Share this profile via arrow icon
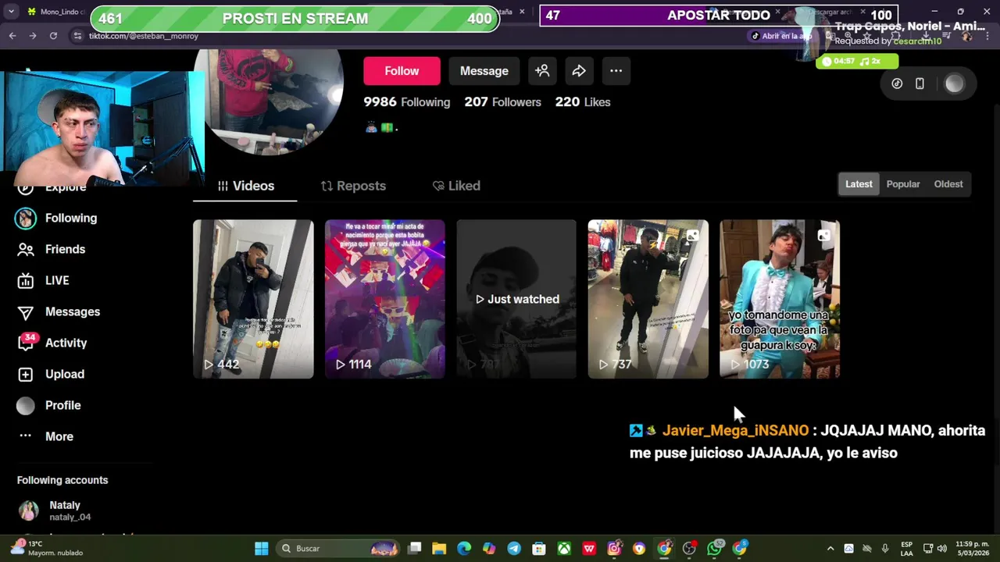This screenshot has width=1000, height=562. click(x=579, y=71)
